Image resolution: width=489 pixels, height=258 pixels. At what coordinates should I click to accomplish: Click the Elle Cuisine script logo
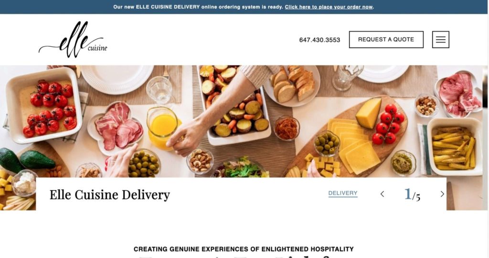[73, 40]
